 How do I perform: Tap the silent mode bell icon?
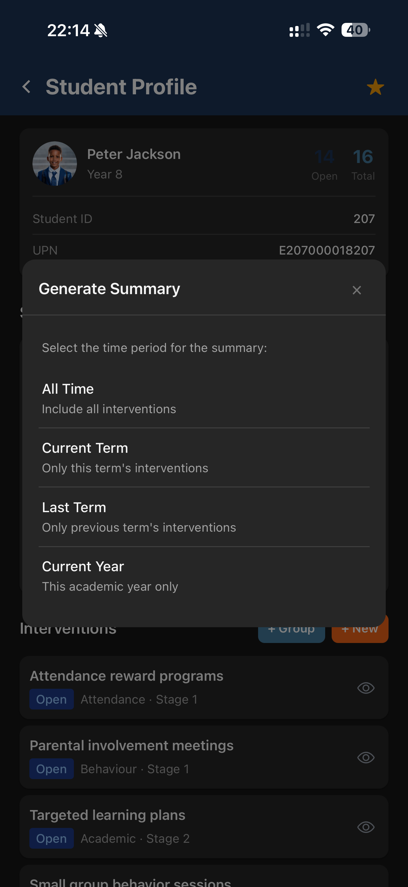point(101,30)
